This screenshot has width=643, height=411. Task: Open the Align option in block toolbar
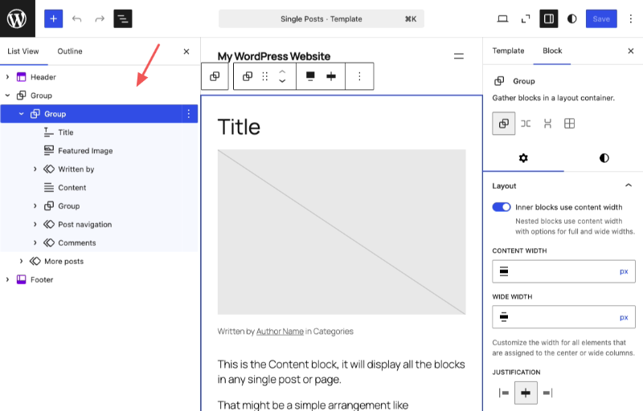click(x=310, y=76)
